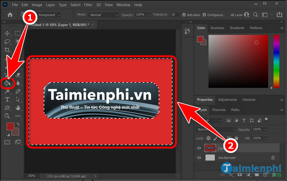287x181 pixels.
Task: Hide the Background layer eye icon
Action: click(199, 158)
